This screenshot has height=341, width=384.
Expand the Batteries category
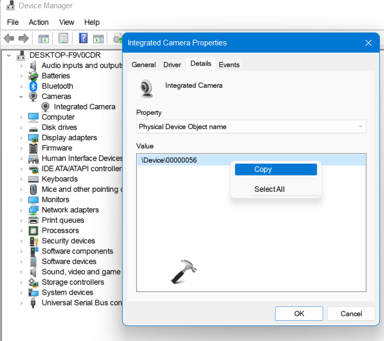tap(21, 76)
